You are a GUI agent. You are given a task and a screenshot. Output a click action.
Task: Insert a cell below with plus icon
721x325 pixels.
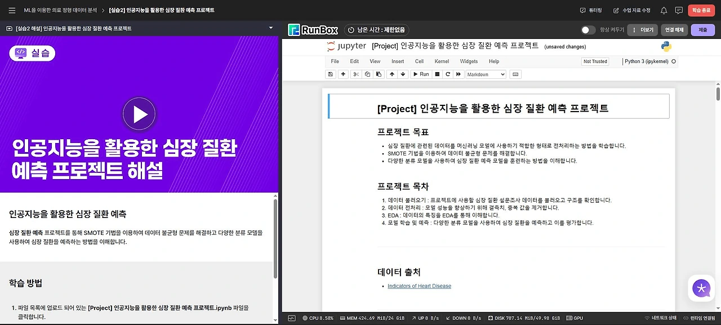click(x=343, y=74)
